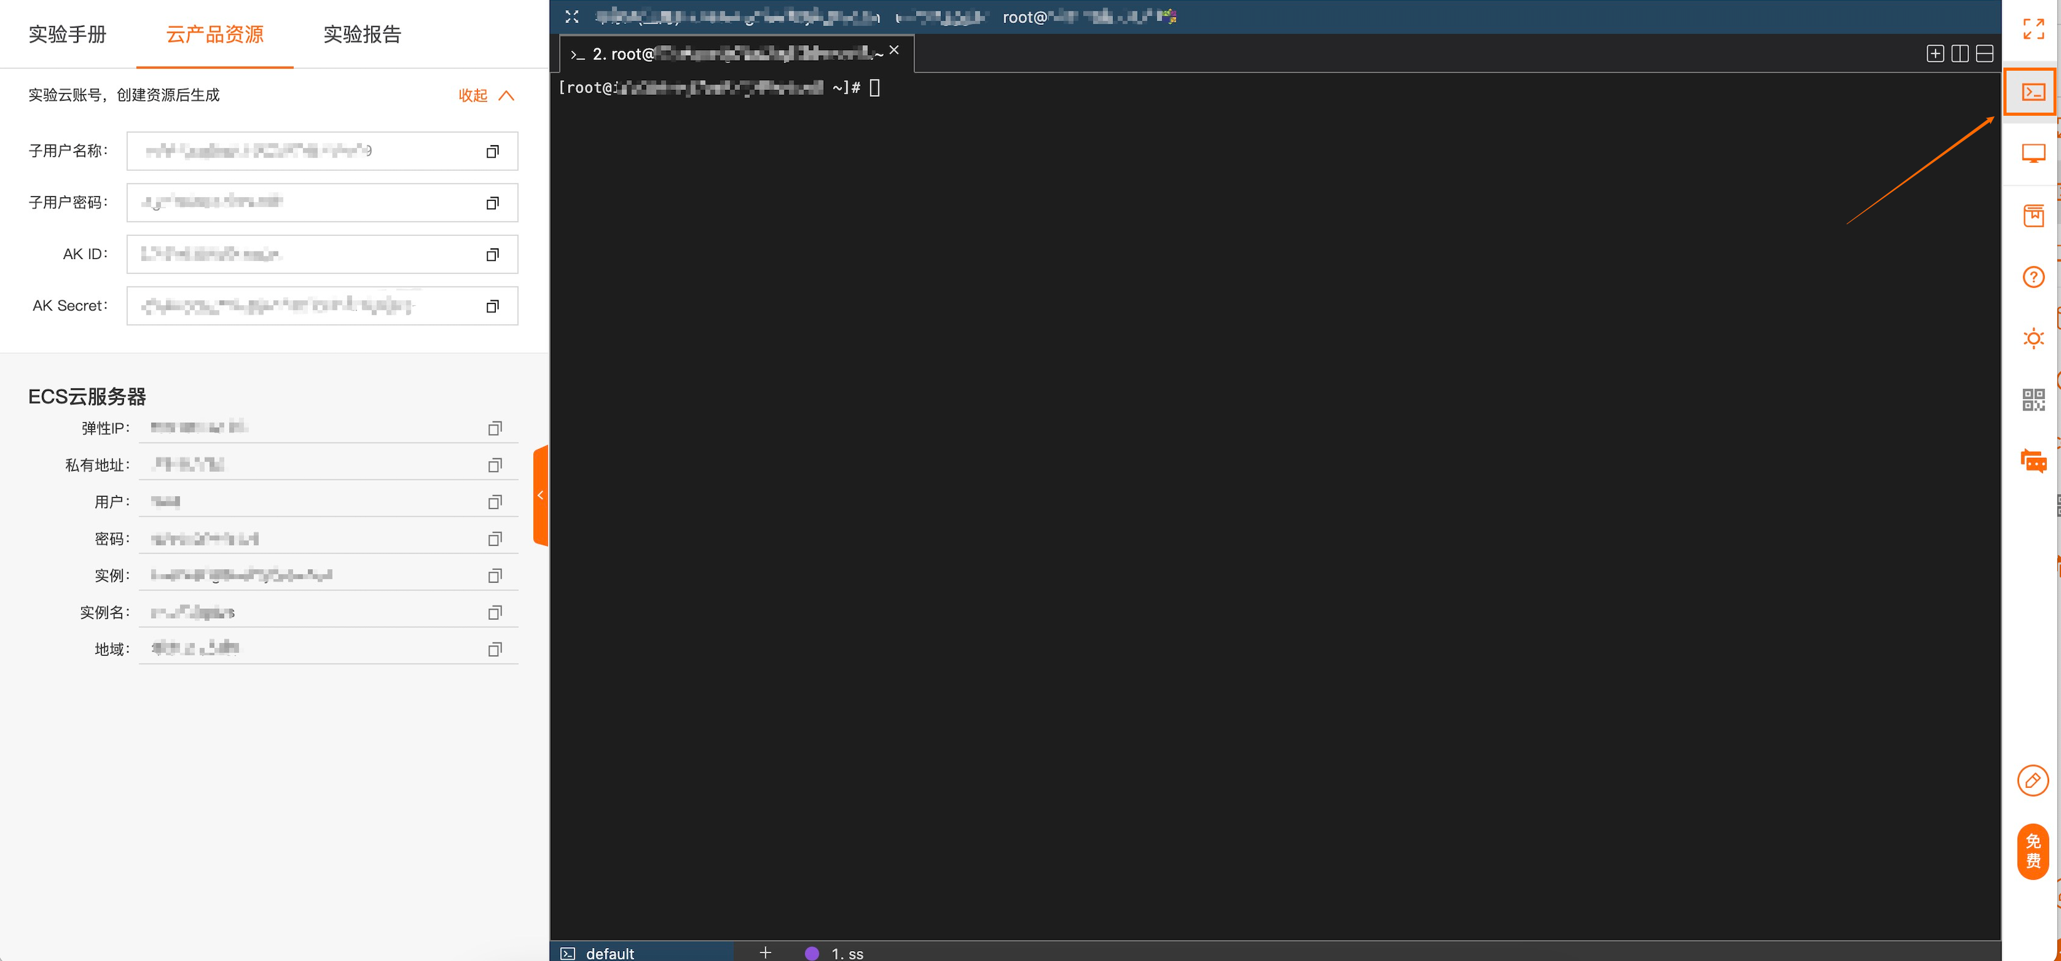Switch to 实验手册 tab
Image resolution: width=2061 pixels, height=961 pixels.
tap(67, 34)
